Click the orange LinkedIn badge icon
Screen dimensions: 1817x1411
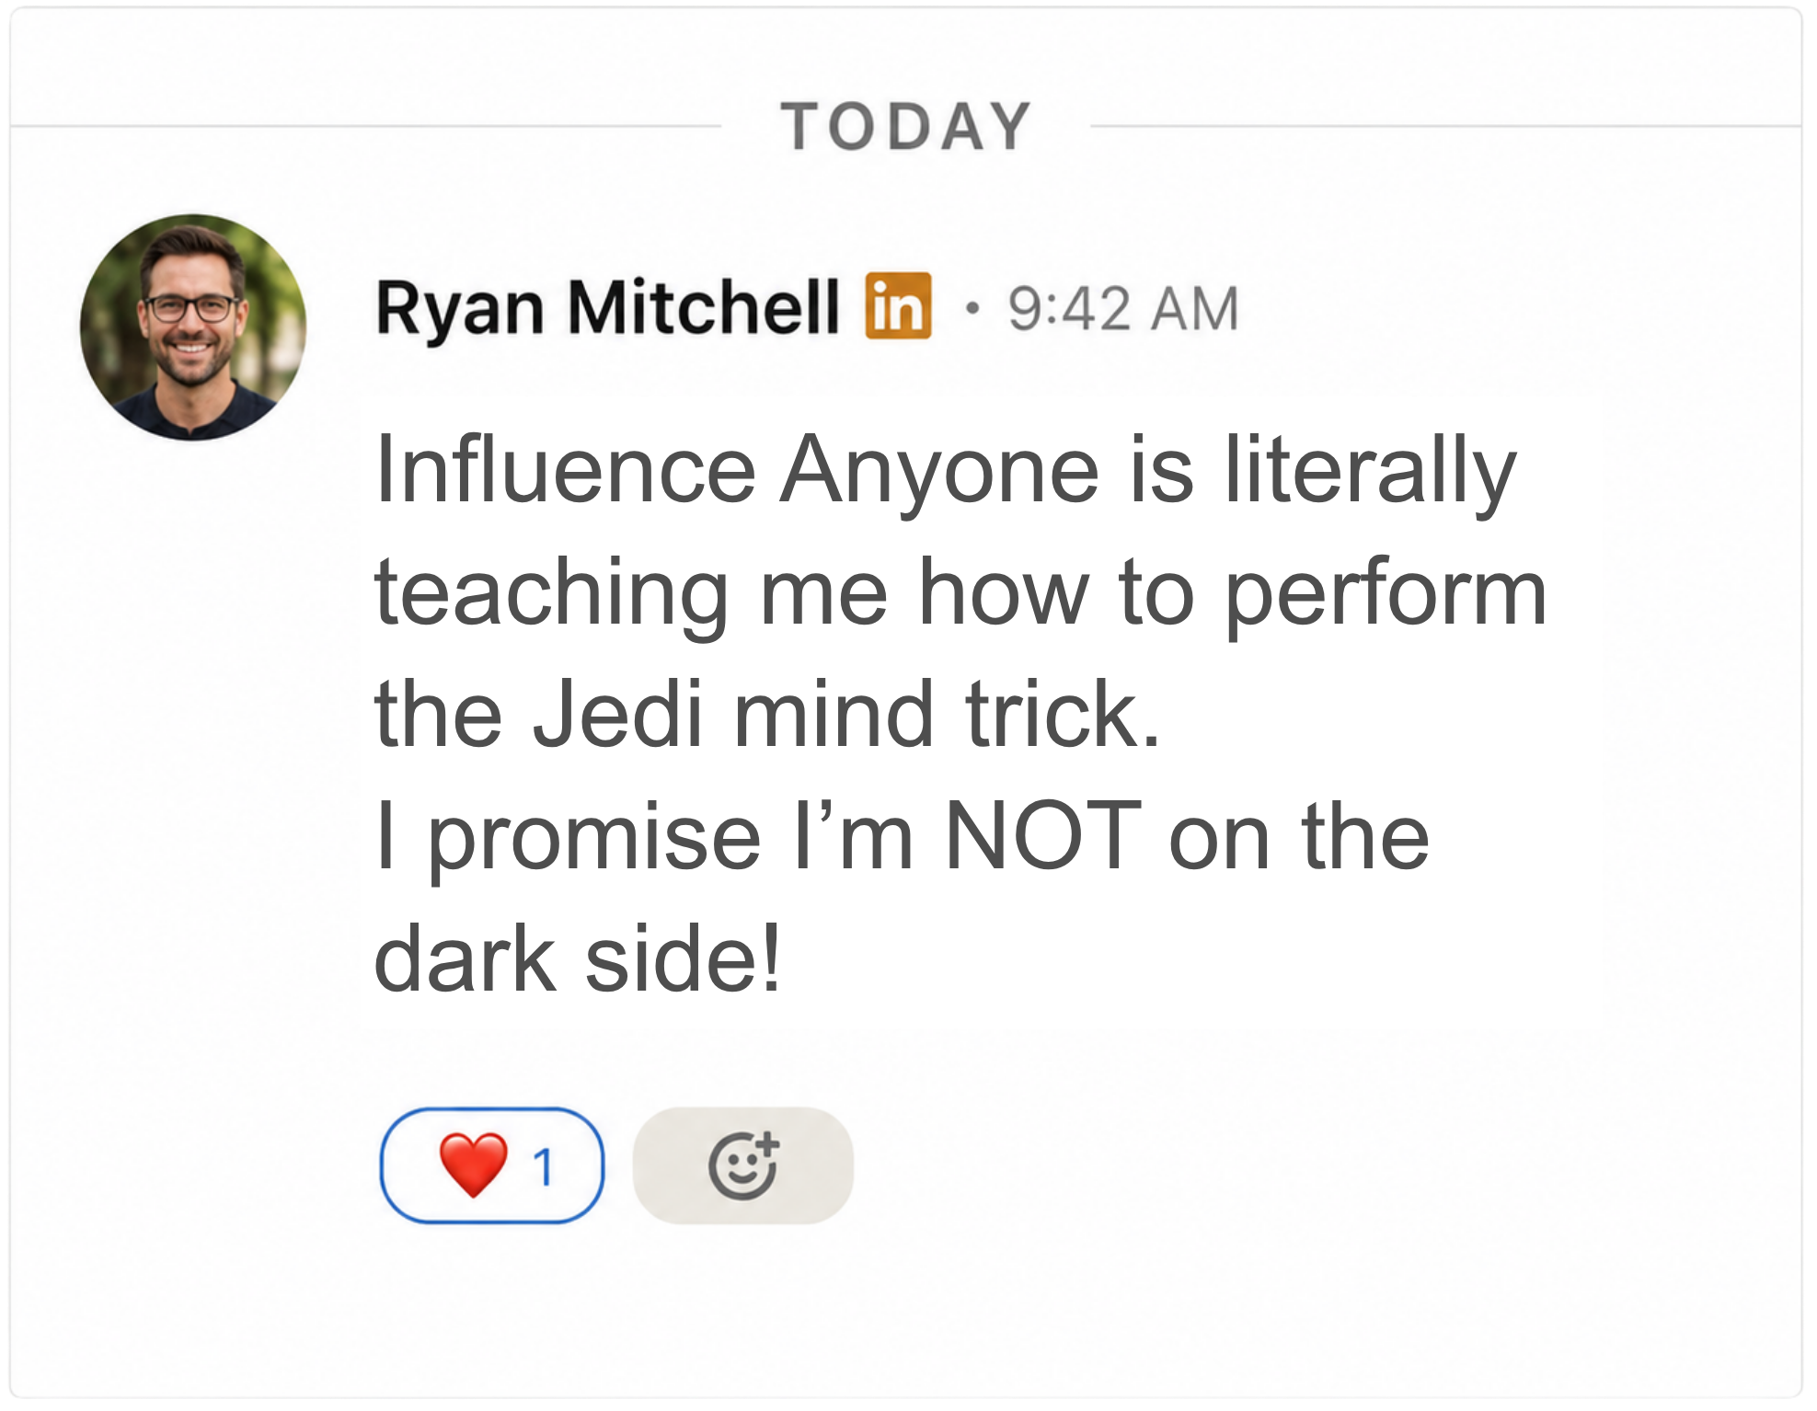pos(898,305)
